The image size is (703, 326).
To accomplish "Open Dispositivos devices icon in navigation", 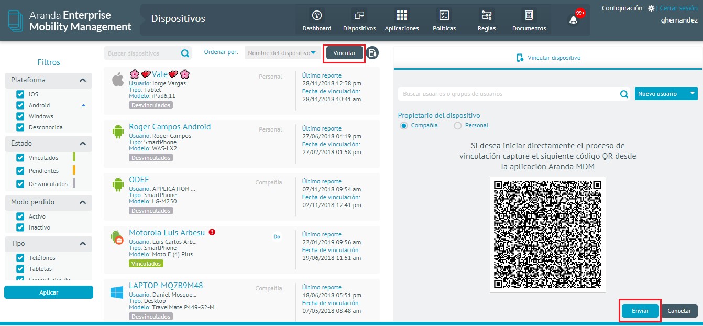I will 359,15.
